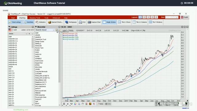Select AASIA in the Listings panel
This screenshot has width=197, height=111.
click(x=11, y=67)
